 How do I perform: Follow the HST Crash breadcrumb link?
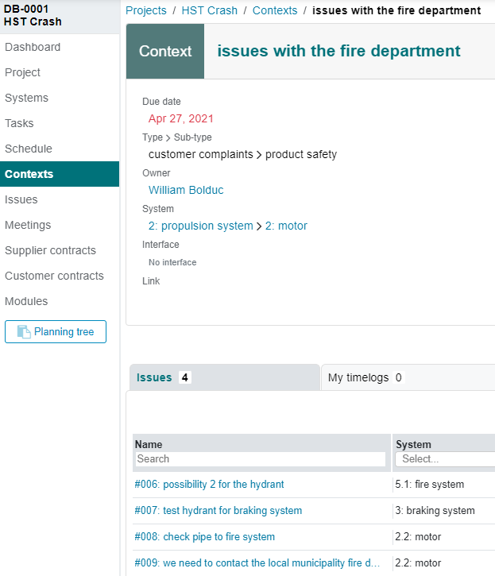click(210, 10)
